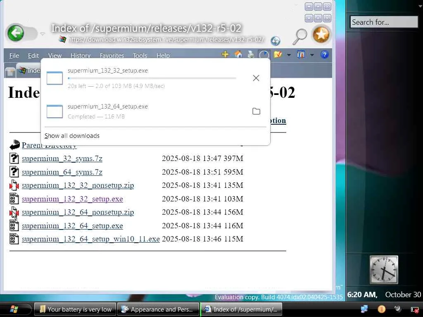Open favorites with the orange star button
The height and width of the screenshot is (317, 423).
click(x=321, y=35)
